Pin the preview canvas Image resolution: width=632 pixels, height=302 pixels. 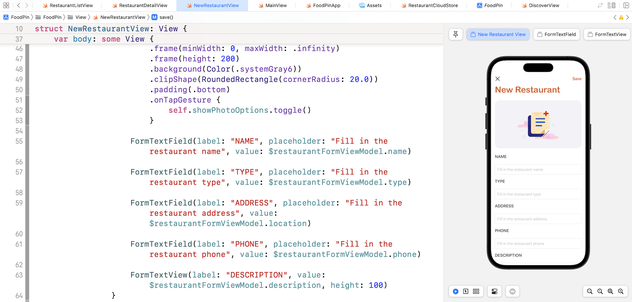click(456, 34)
